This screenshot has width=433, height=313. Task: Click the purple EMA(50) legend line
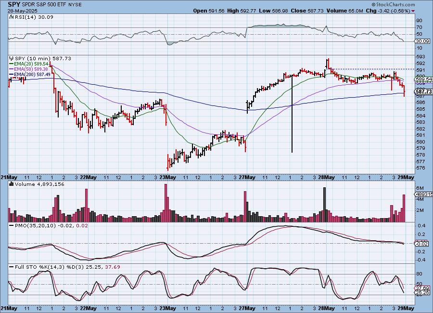point(12,69)
